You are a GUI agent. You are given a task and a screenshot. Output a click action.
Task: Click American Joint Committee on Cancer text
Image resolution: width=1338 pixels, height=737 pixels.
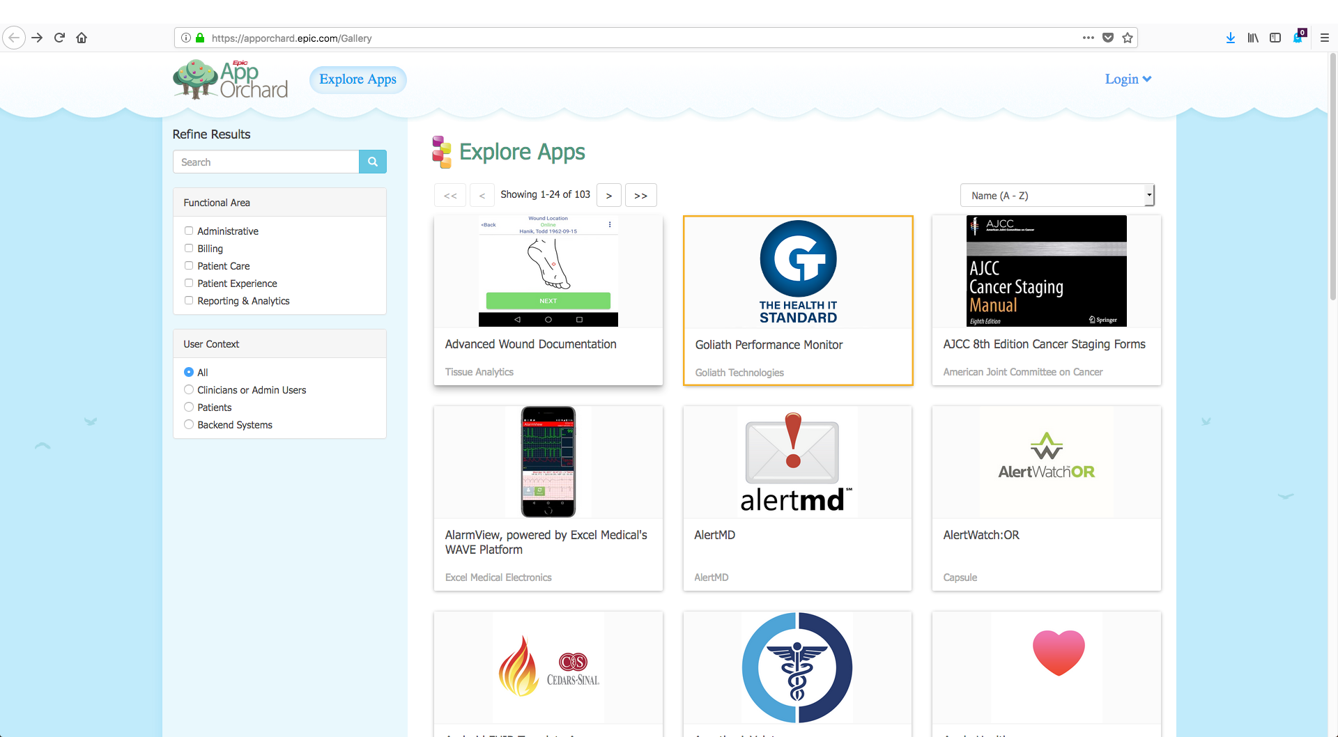pyautogui.click(x=1023, y=372)
